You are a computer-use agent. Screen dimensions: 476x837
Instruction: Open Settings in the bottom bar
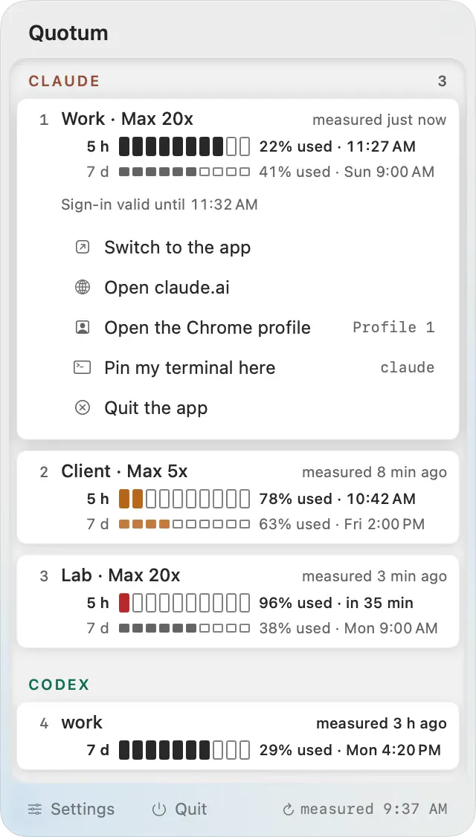[71, 809]
